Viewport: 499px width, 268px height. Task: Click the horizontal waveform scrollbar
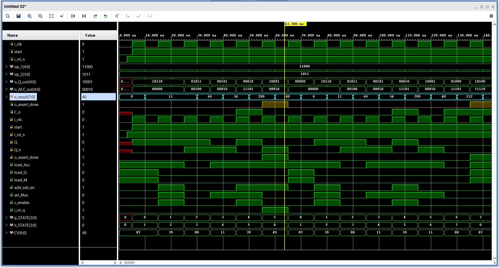pyautogui.click(x=129, y=263)
